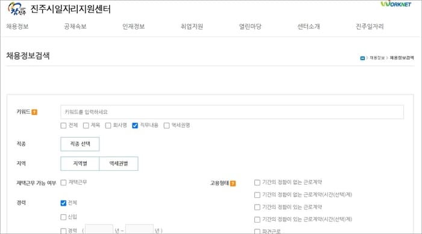Check 기간의 정함이 있는 근로계약 checkbox
Screen dimensions: 422x234
(257, 207)
